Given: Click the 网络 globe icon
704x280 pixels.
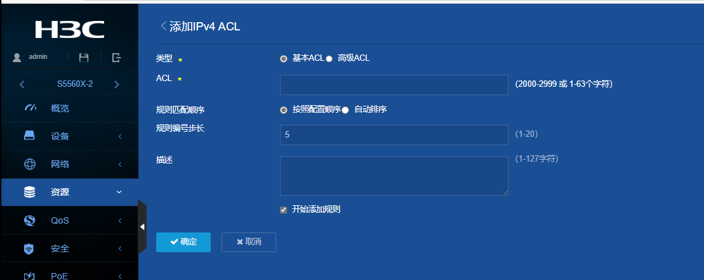Looking at the screenshot, I should 30,165.
